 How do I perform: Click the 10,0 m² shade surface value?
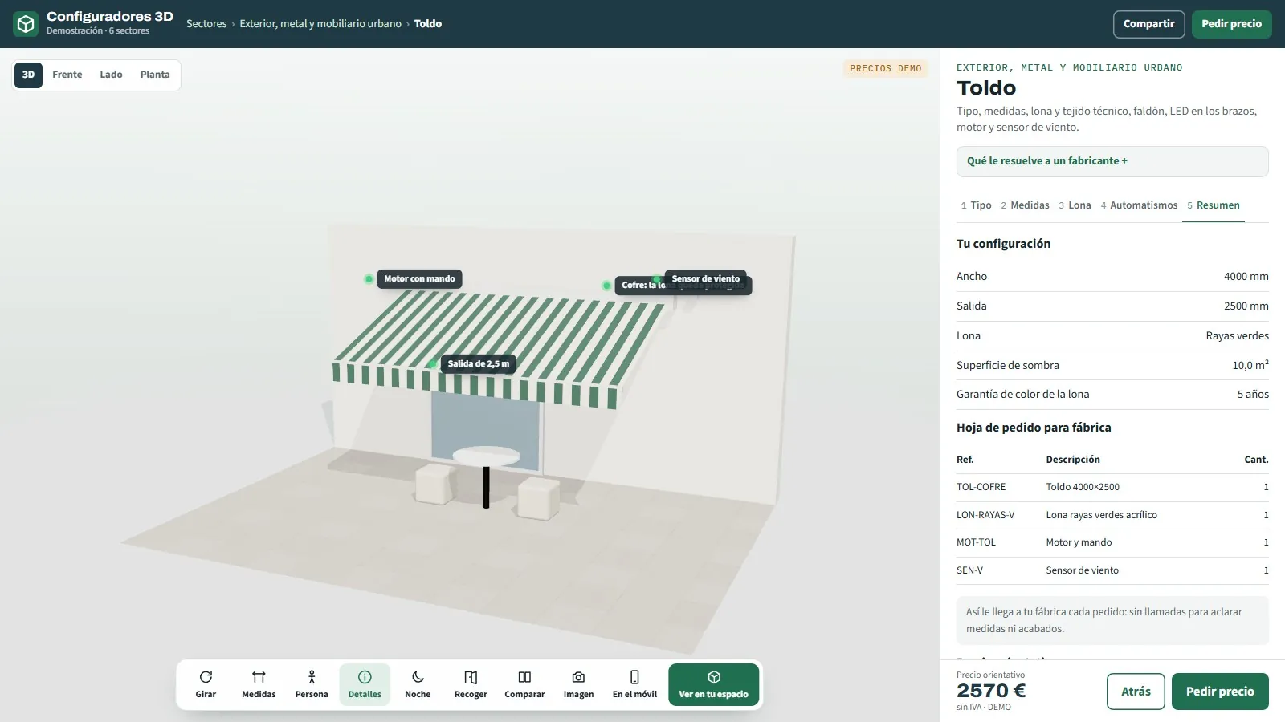tap(1250, 365)
